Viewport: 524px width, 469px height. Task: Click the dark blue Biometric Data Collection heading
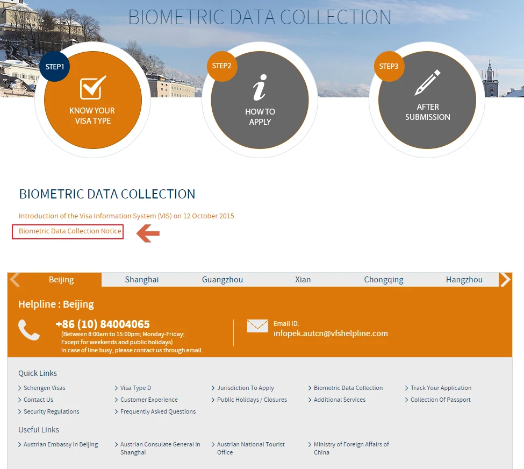coord(107,194)
